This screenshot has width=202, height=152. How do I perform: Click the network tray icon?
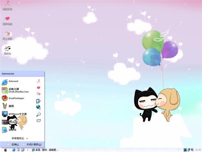pos(189,150)
